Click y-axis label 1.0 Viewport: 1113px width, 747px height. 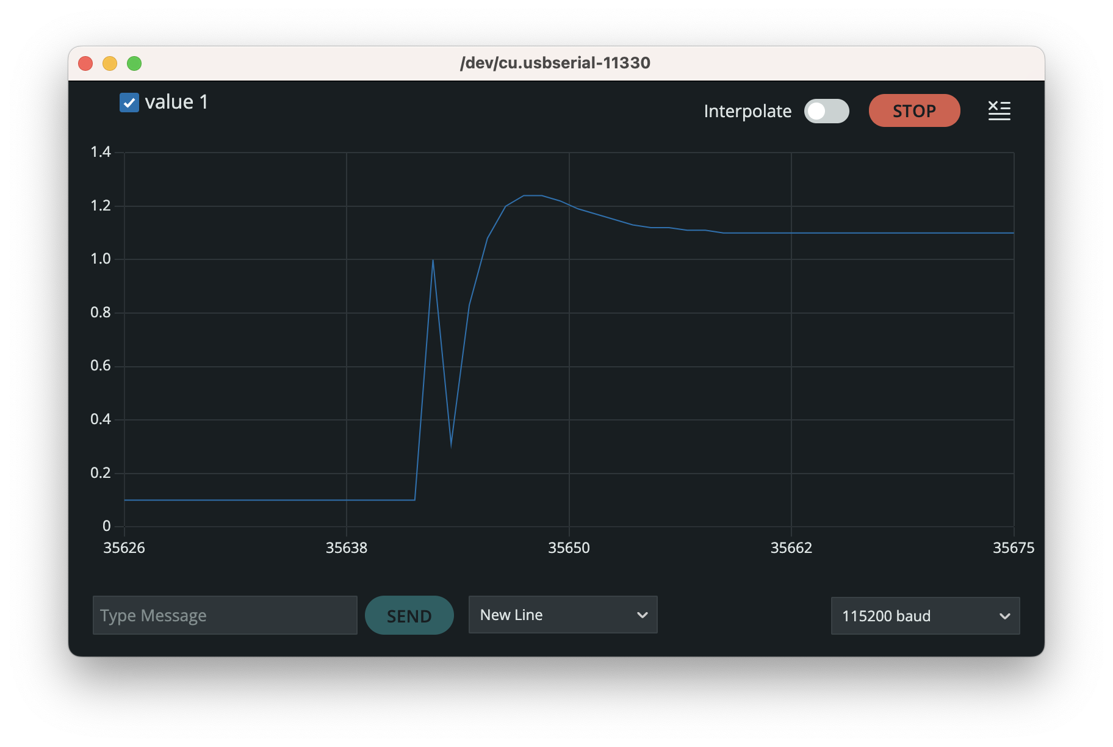click(101, 259)
